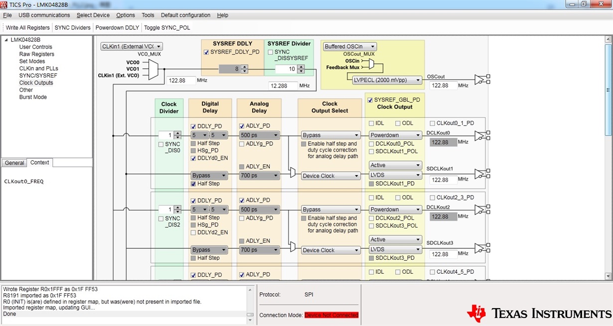Open DCLKout0 500 ps analog delay dropdown

coord(259,135)
